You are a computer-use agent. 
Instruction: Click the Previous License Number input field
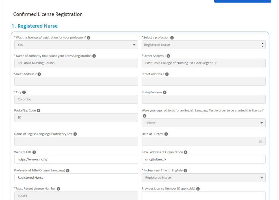[x=203, y=196]
